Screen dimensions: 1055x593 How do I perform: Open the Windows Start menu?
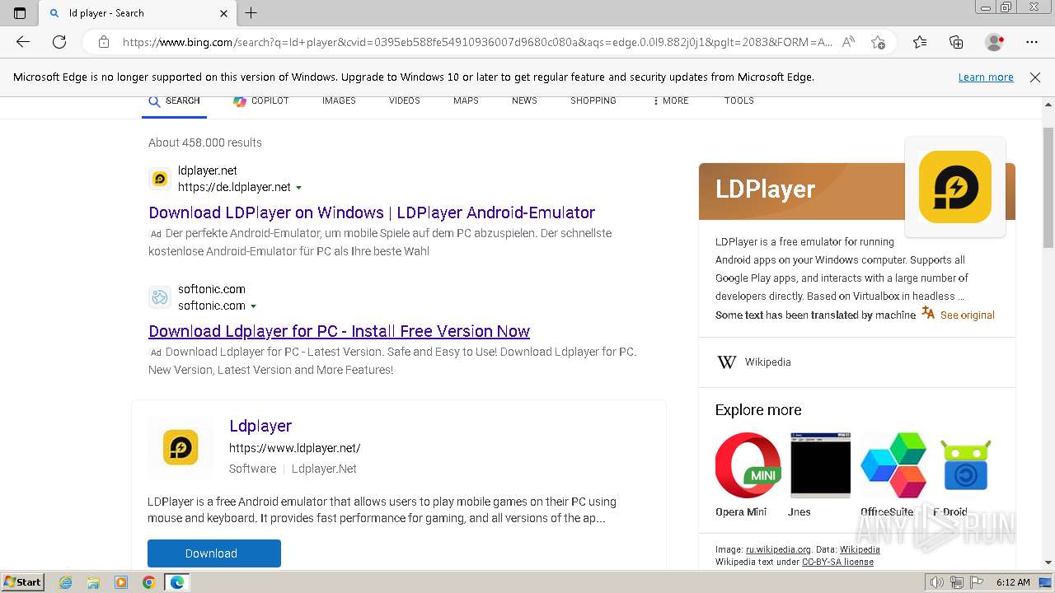(x=22, y=582)
